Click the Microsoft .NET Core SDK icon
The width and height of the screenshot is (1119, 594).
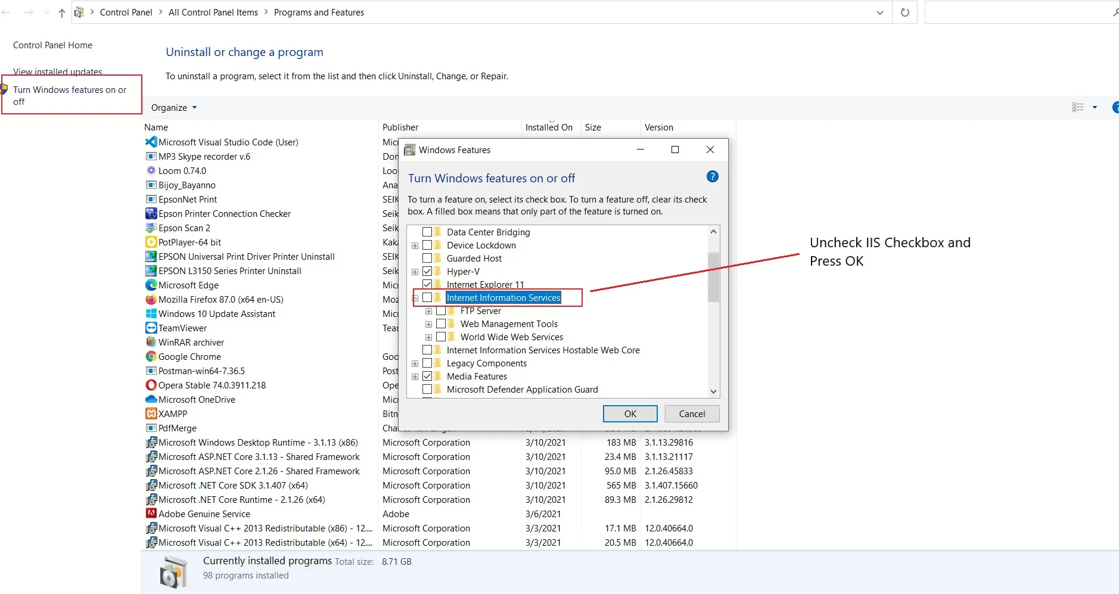point(151,485)
